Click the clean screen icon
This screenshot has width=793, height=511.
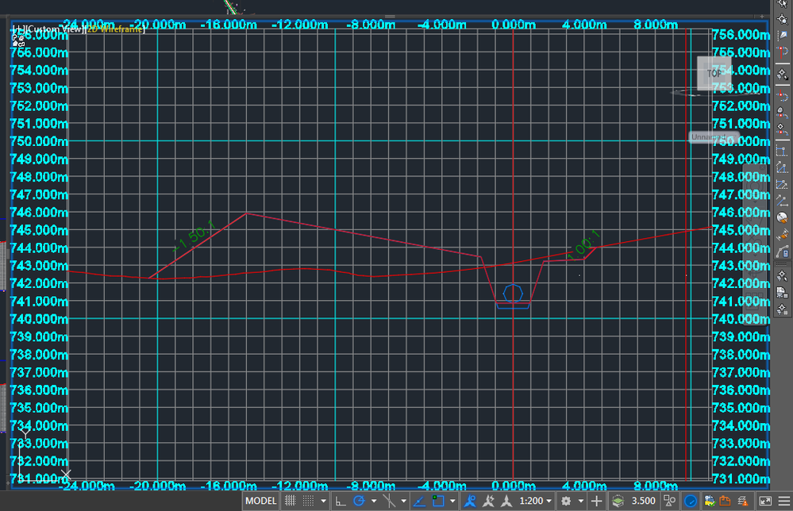[765, 501]
